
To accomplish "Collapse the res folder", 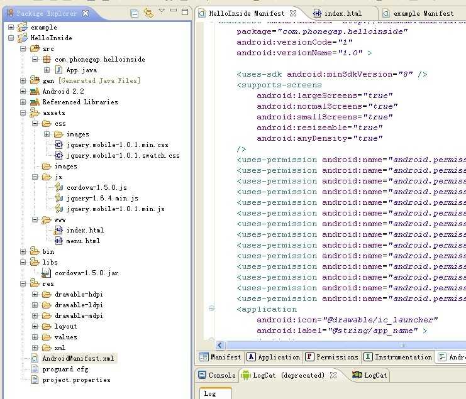I will [23, 284].
